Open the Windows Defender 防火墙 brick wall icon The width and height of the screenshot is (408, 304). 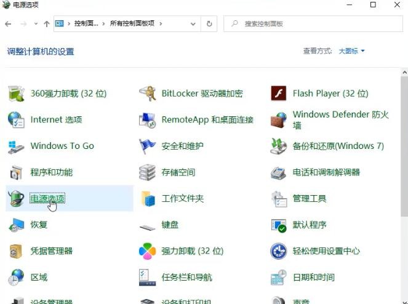278,120
